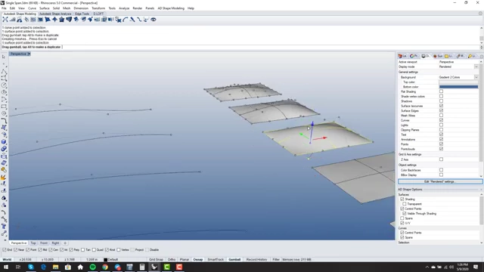
Task: Toggle Ortho in the status bar
Action: [172, 260]
